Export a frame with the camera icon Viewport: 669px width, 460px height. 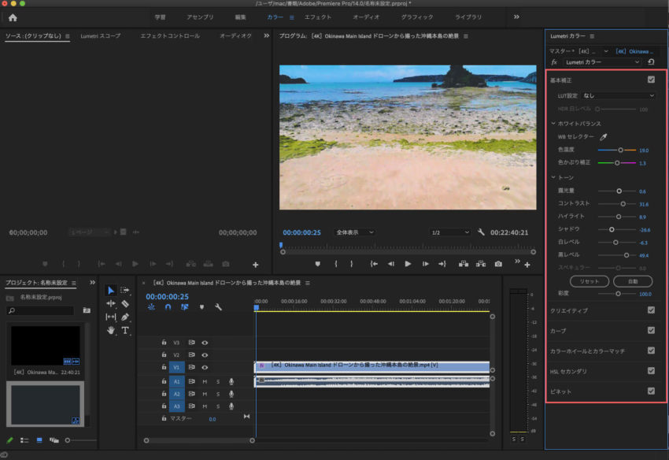(x=498, y=264)
